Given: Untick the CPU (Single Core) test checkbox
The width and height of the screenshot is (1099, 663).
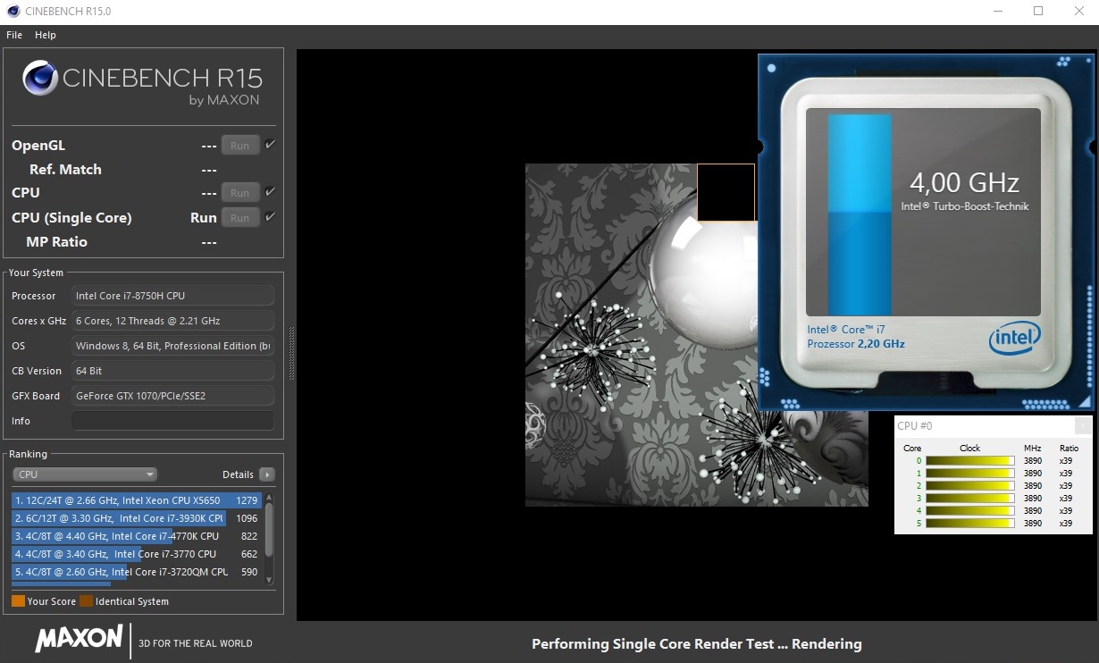Looking at the screenshot, I should 271,217.
